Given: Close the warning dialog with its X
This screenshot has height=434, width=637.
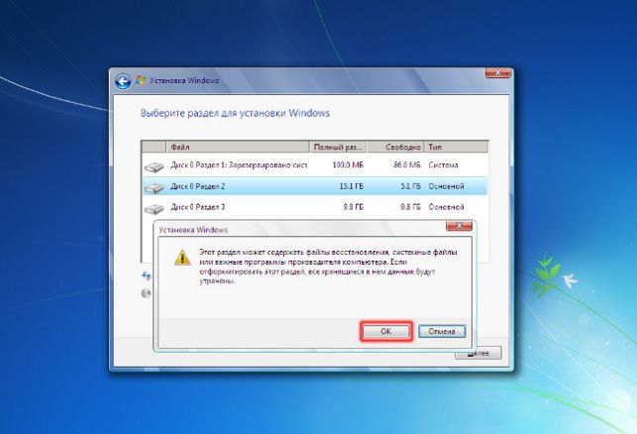Looking at the screenshot, I should (459, 226).
